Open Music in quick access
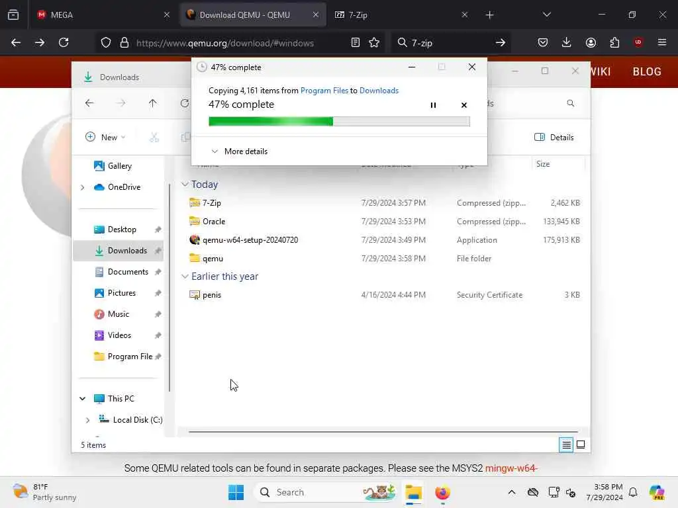Viewport: 678px width, 508px height. coord(118,314)
